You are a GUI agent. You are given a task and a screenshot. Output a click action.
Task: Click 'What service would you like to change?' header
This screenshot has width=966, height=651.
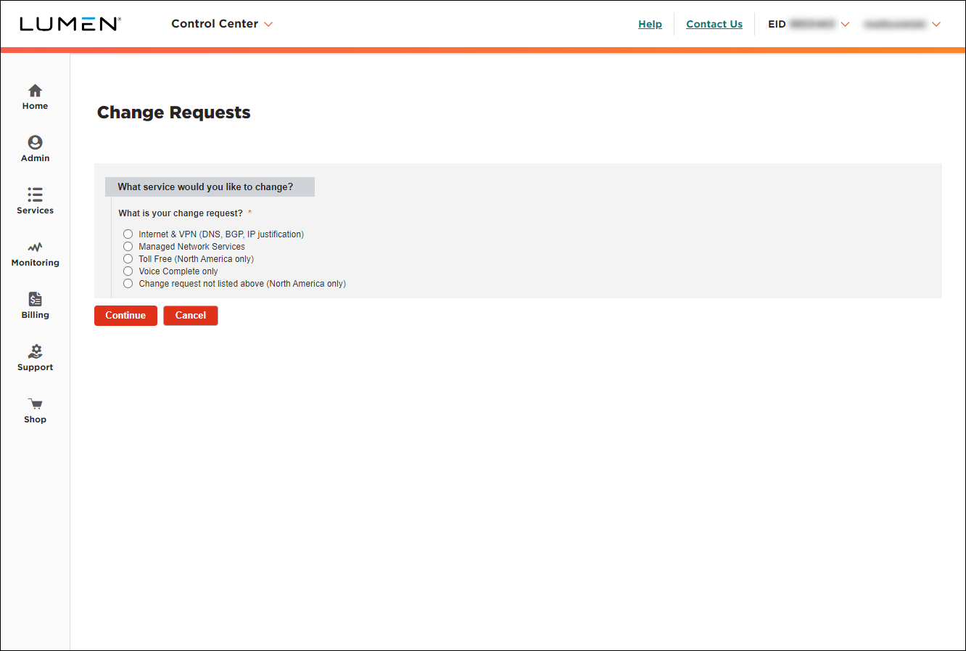coord(210,187)
